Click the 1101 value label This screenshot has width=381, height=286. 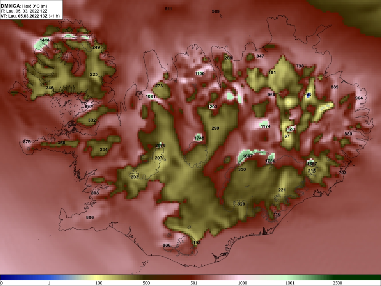click(290, 130)
